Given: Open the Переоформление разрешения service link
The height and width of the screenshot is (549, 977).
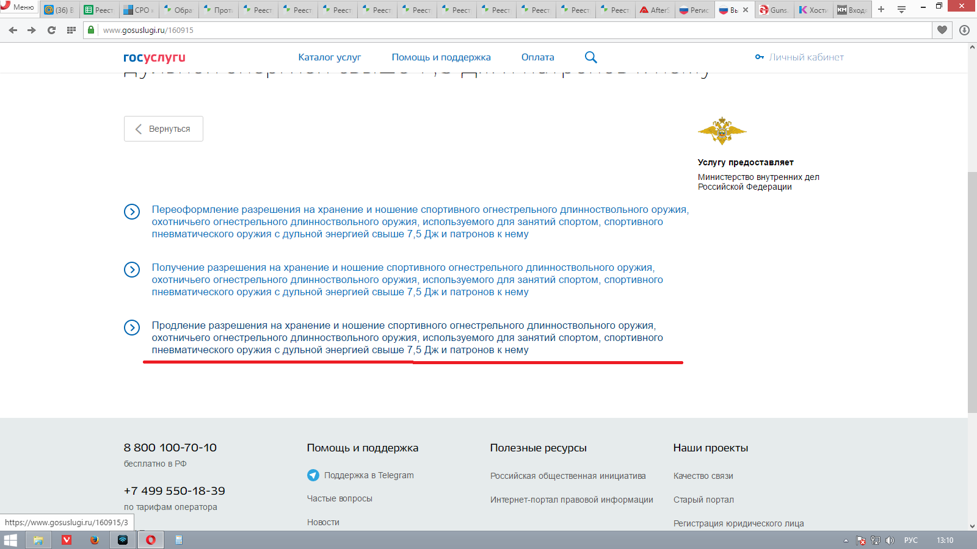Looking at the screenshot, I should click(x=420, y=222).
